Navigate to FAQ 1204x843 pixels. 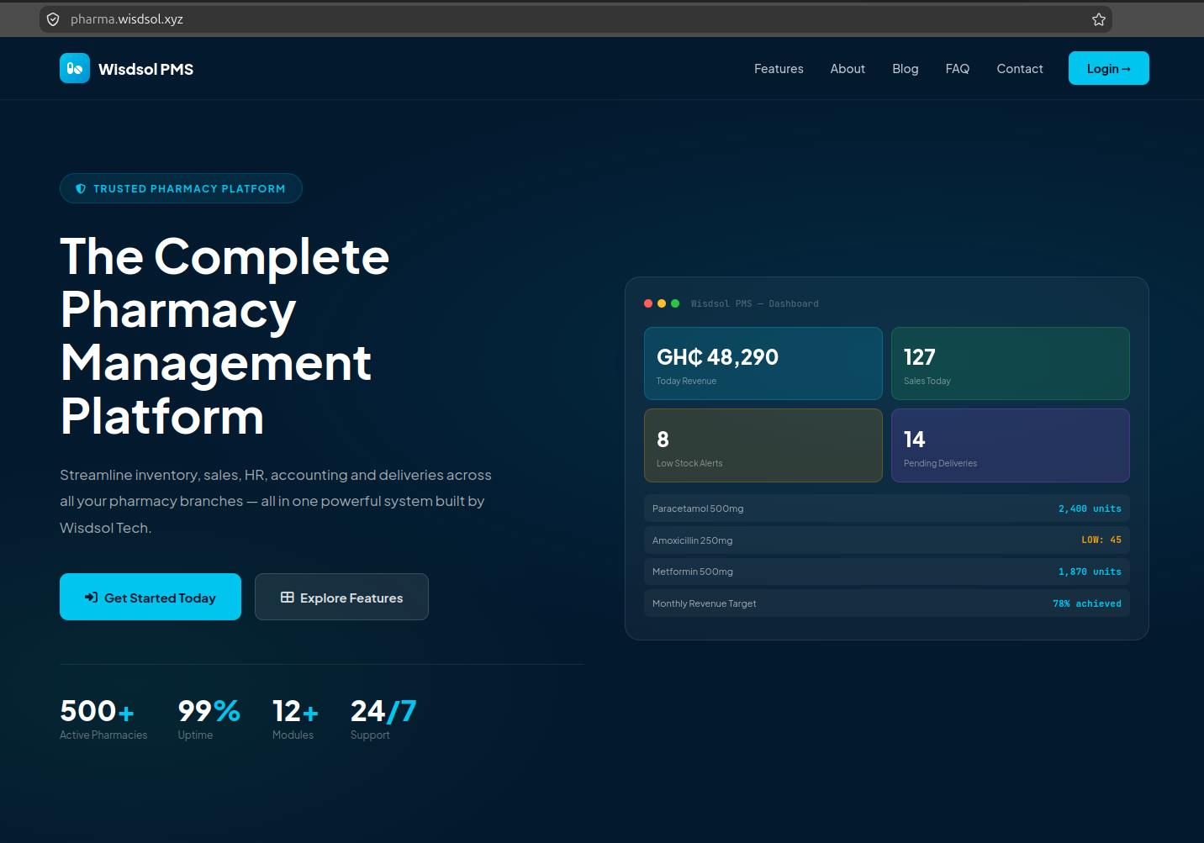coord(958,69)
